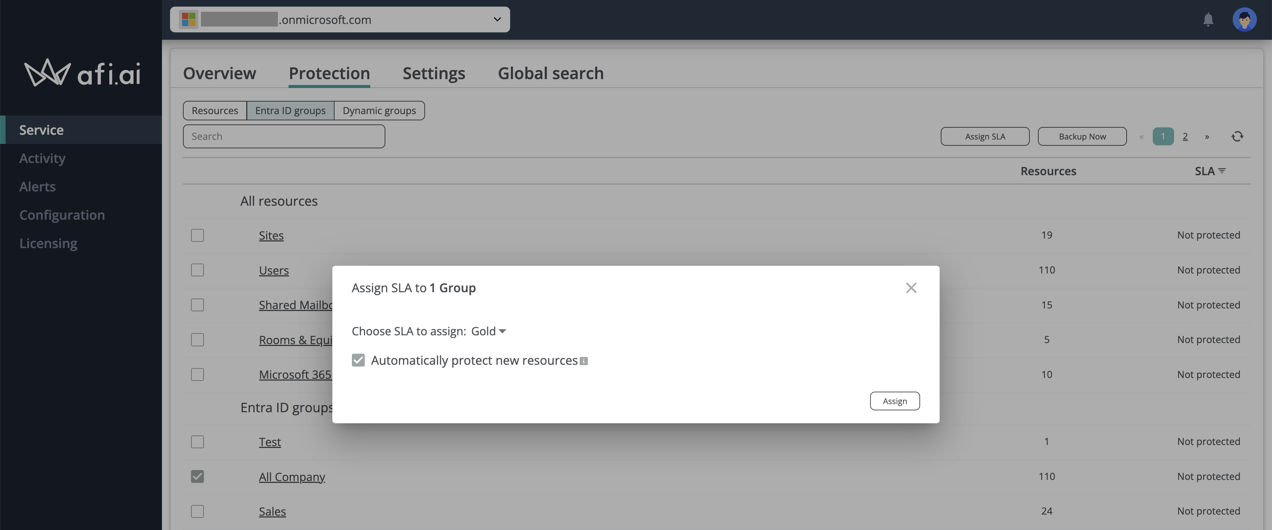Click the Assign button in dialog
Screen dimensions: 1272x530
894,400
